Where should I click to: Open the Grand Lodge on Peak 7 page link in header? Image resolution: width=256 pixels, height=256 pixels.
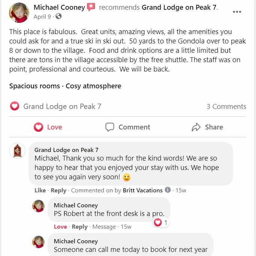click(179, 7)
